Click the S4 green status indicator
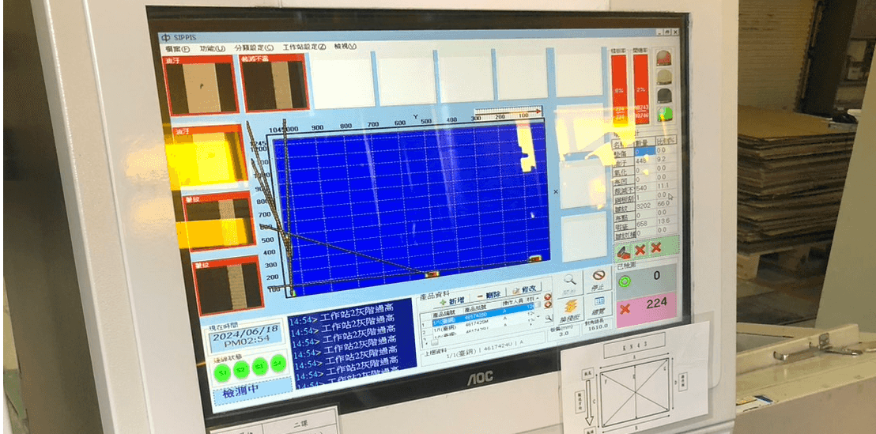This screenshot has height=434, width=876. coord(278,364)
